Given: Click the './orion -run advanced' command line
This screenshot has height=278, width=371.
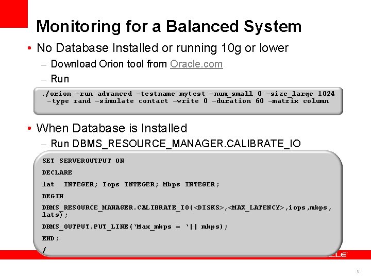Looking at the screenshot, I should pyautogui.click(x=188, y=94).
